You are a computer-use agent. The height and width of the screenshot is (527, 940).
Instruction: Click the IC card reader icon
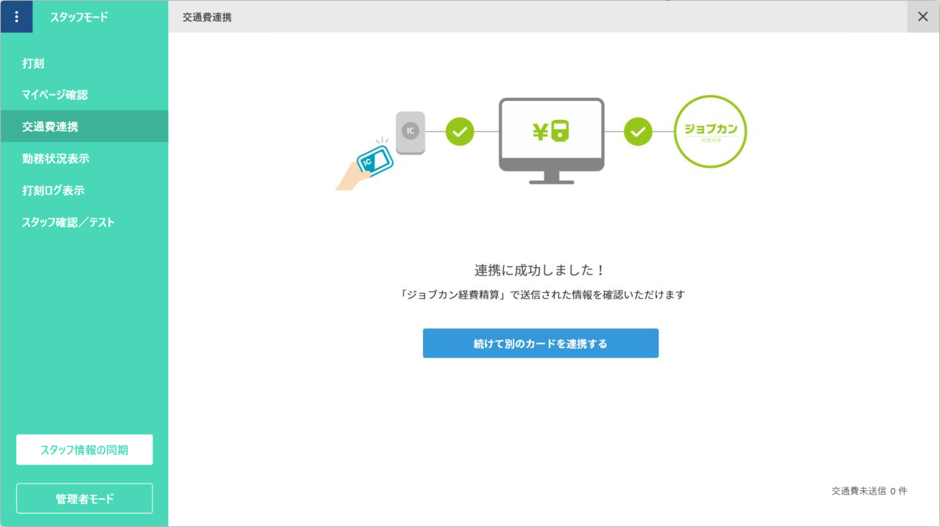[x=410, y=132]
